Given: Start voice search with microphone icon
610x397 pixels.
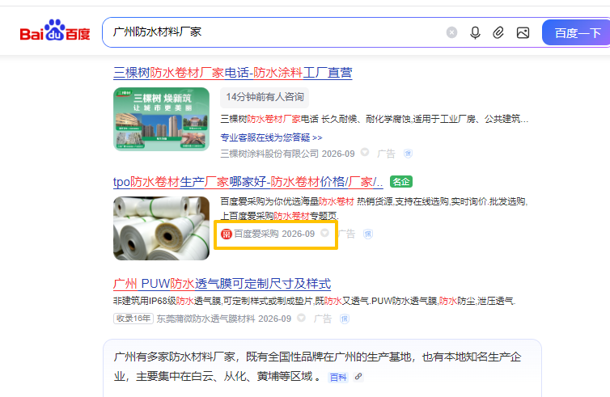Looking at the screenshot, I should coord(475,32).
